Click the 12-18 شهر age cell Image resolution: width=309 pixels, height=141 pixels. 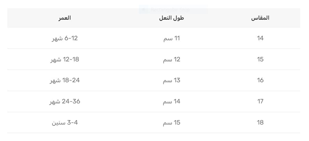[x=64, y=59]
